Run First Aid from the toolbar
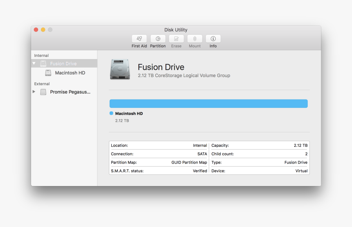352x227 pixels. coord(139,39)
